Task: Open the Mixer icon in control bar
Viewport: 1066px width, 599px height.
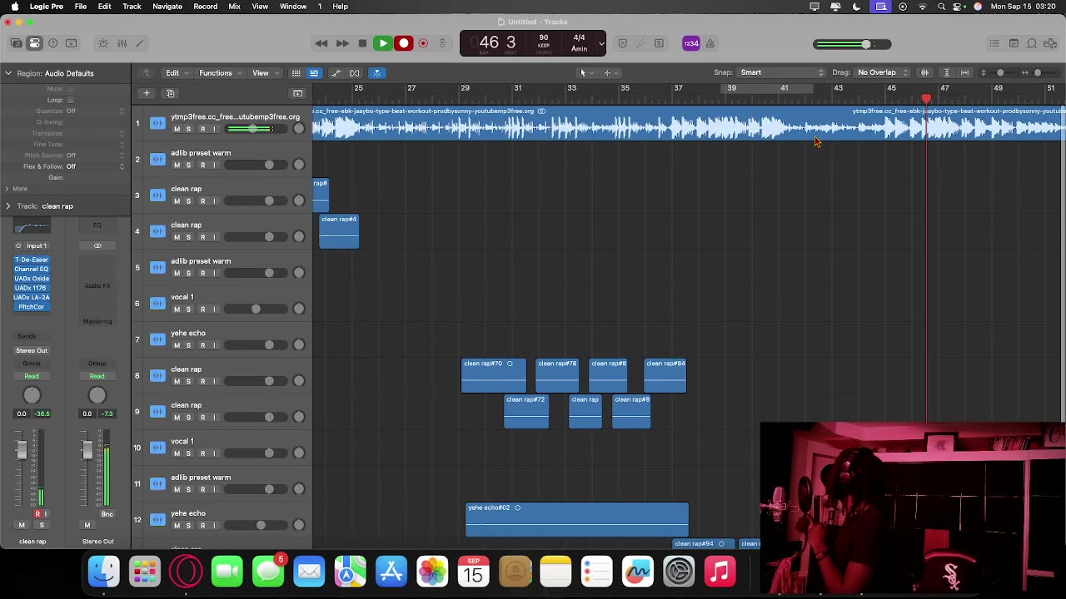Action: (122, 43)
